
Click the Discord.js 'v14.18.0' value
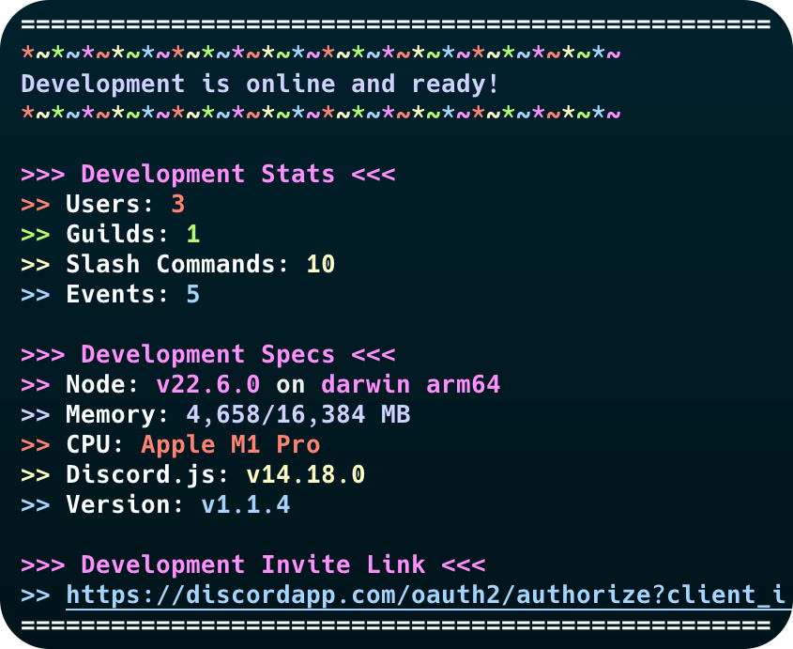pyautogui.click(x=305, y=474)
